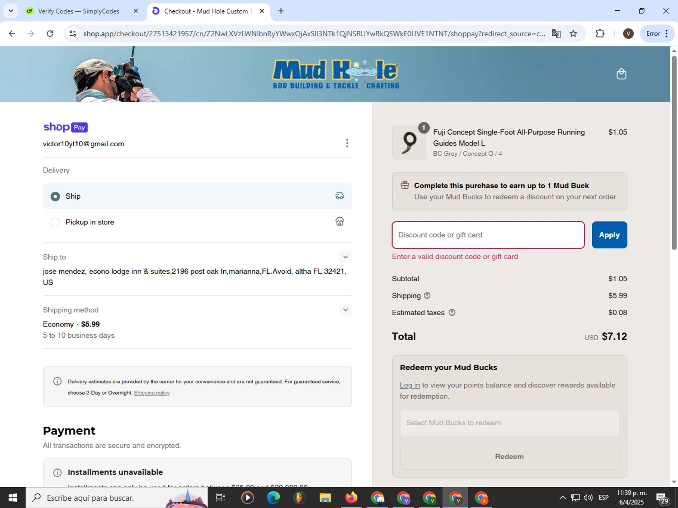Go back to the previous page
The image size is (678, 508).
12,33
